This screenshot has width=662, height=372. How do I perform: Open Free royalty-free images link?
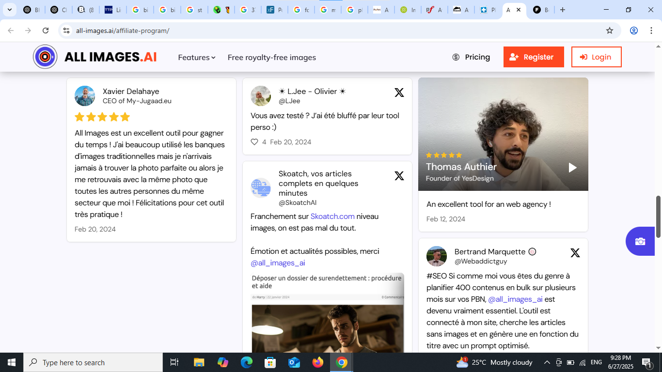(272, 57)
